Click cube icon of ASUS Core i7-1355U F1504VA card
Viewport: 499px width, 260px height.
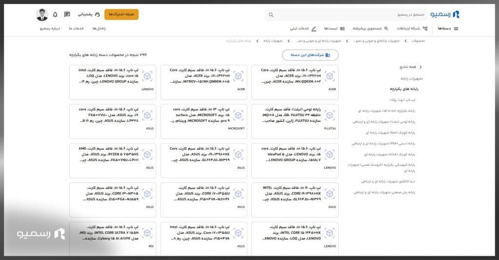click(x=238, y=233)
